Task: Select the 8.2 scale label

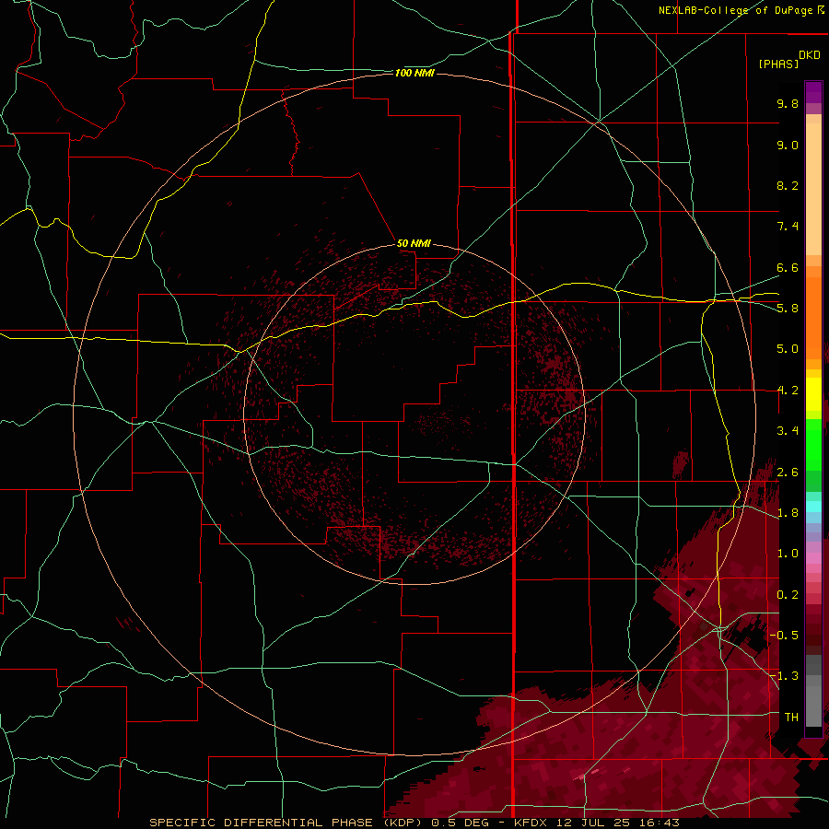Action: [788, 185]
